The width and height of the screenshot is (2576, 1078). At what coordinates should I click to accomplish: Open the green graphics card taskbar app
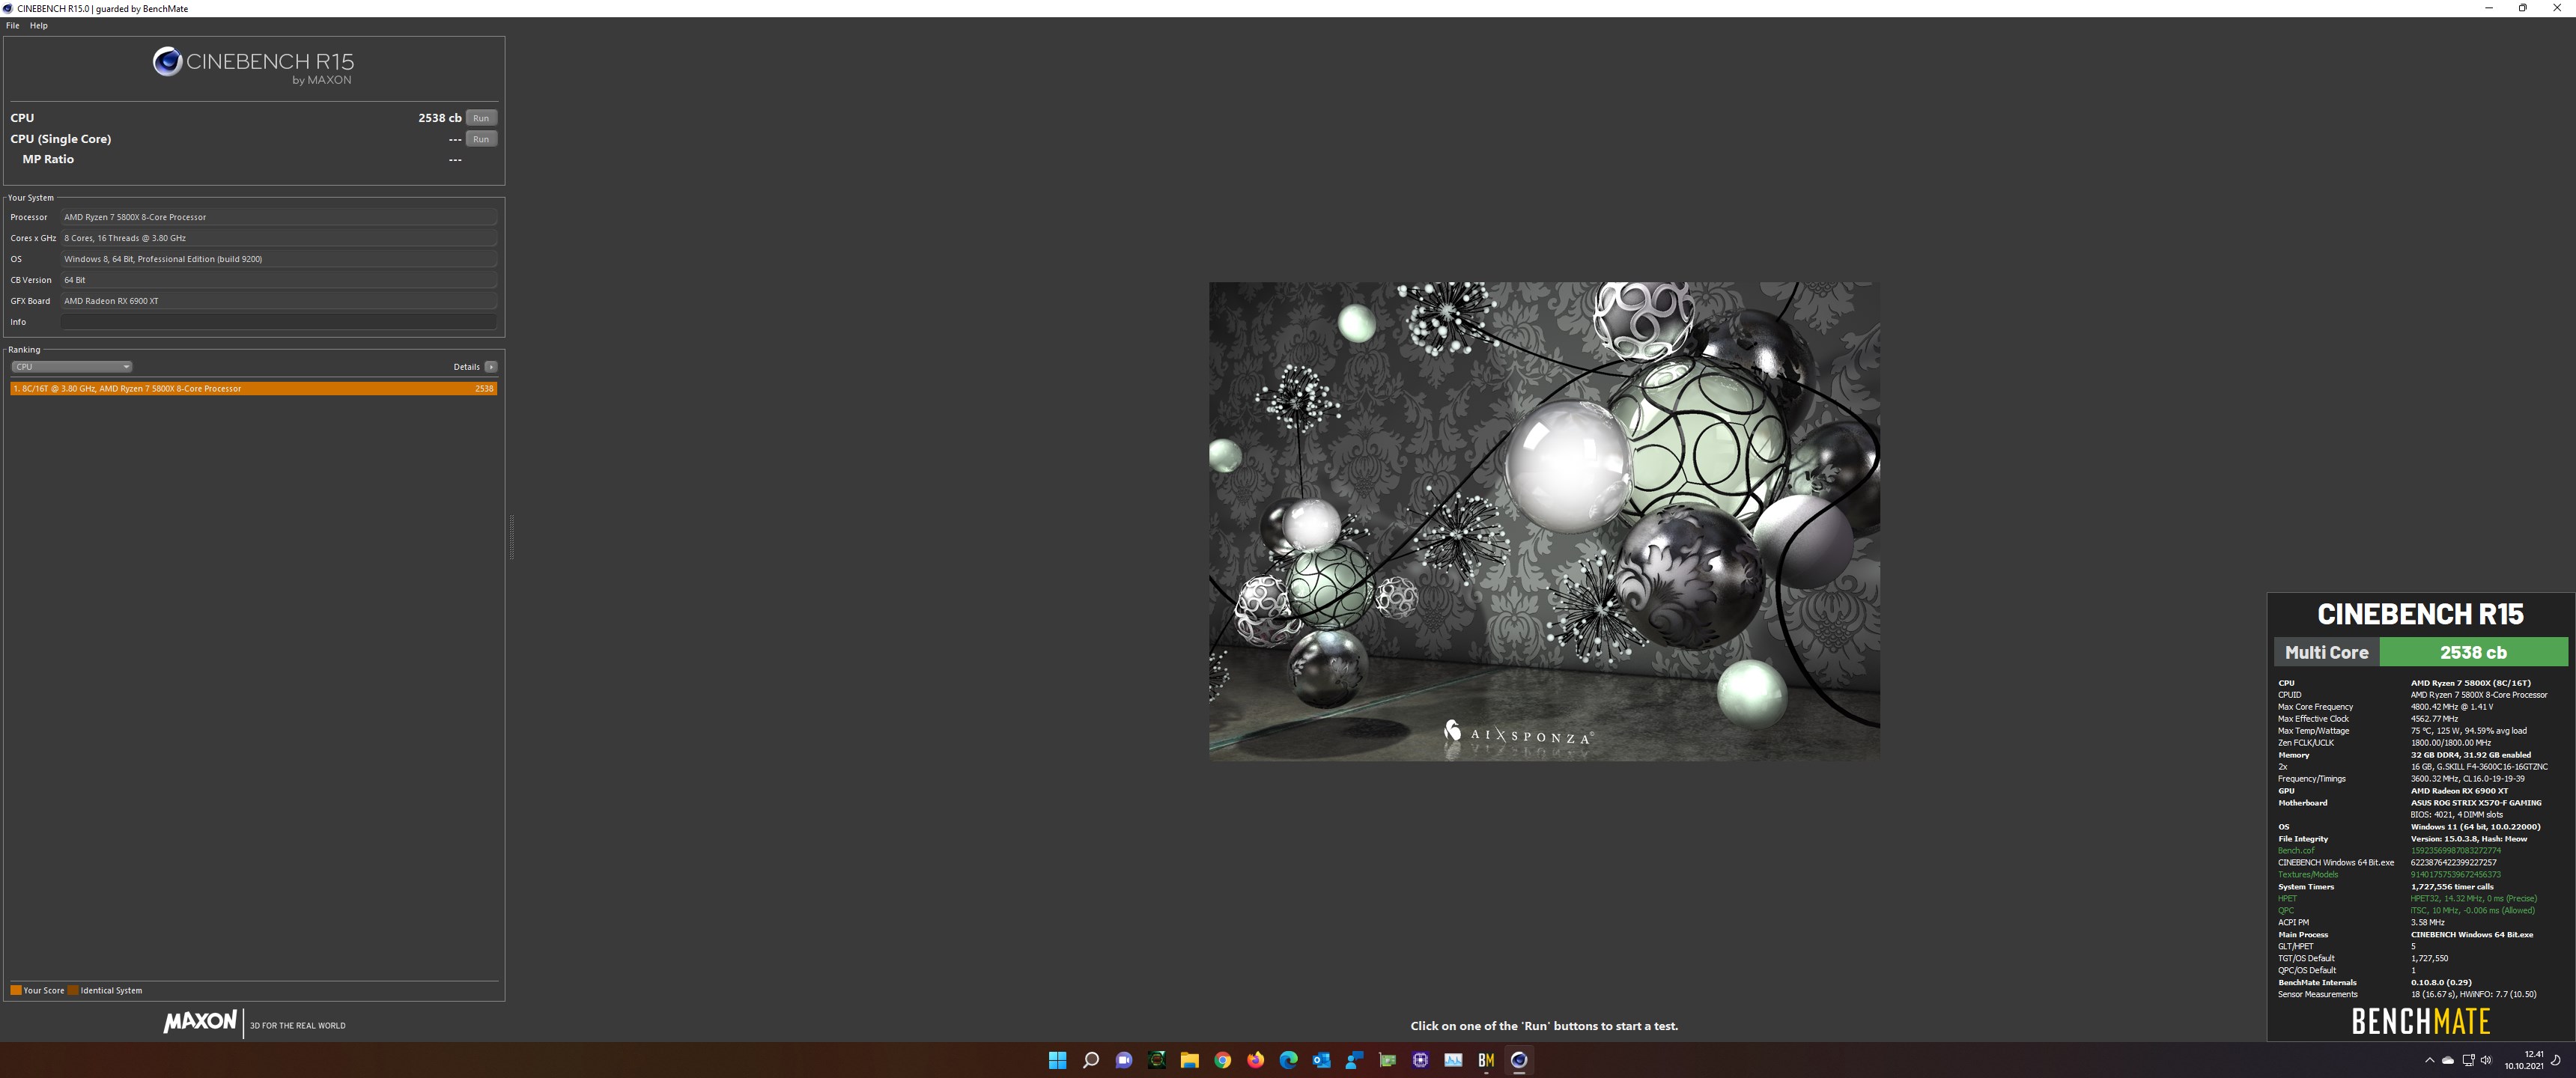1387,1060
